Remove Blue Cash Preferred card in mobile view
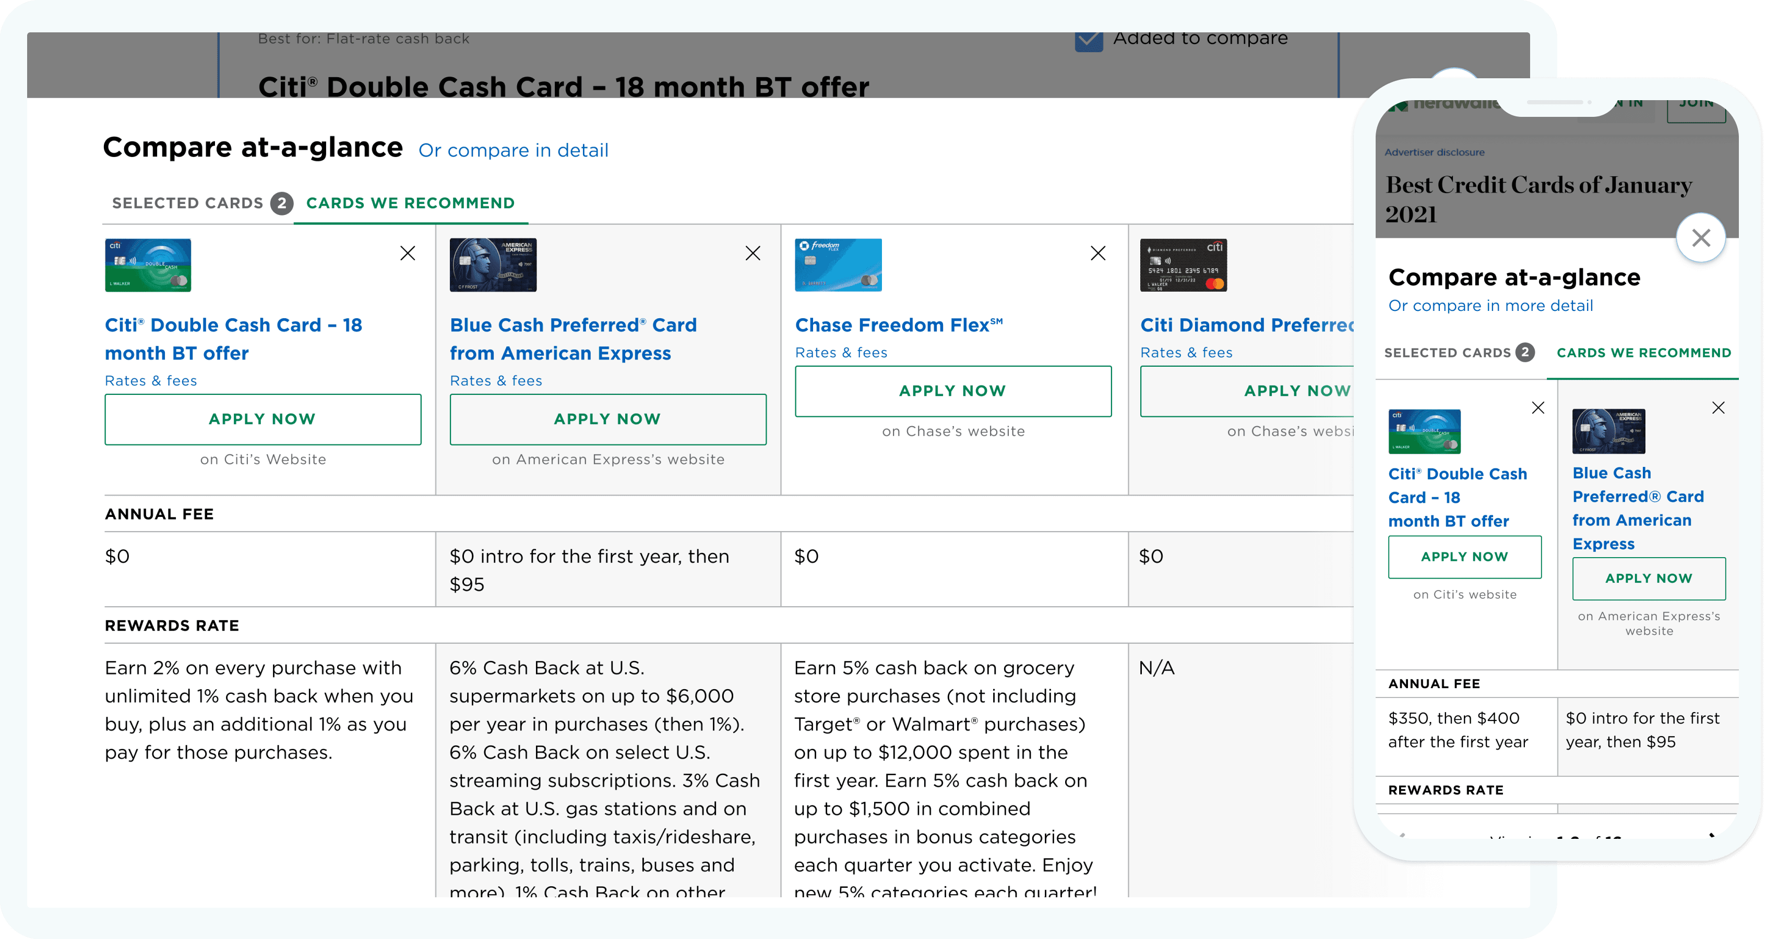The height and width of the screenshot is (939, 1766). (1718, 408)
